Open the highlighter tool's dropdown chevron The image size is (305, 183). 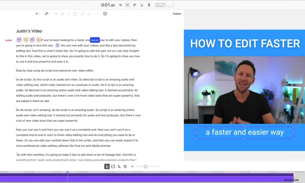click(49, 14)
